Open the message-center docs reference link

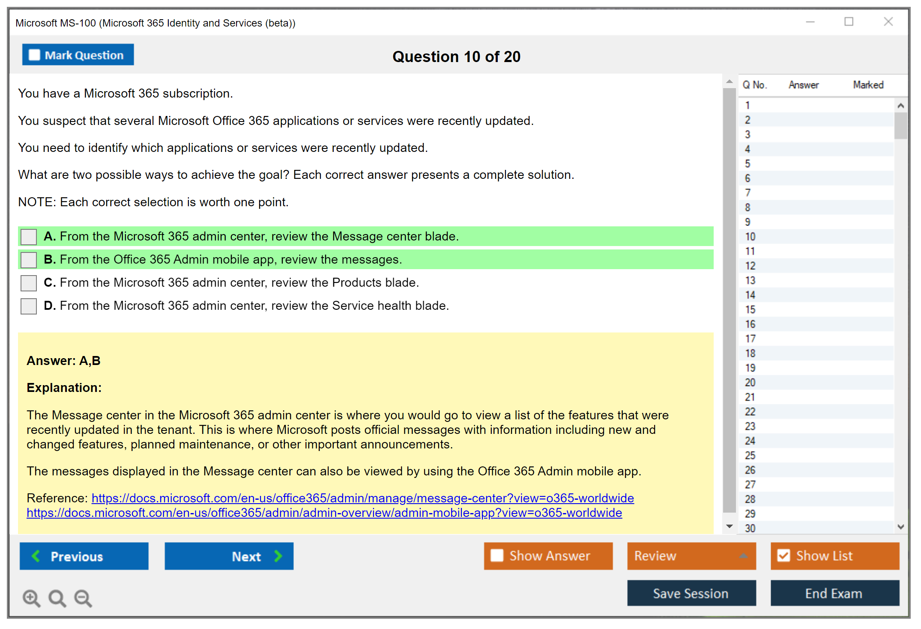tap(362, 498)
